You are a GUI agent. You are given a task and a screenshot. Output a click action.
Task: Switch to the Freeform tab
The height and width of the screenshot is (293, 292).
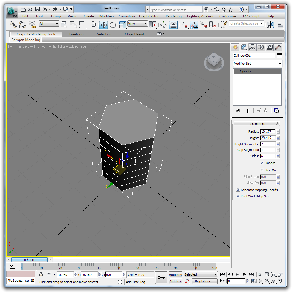76,34
